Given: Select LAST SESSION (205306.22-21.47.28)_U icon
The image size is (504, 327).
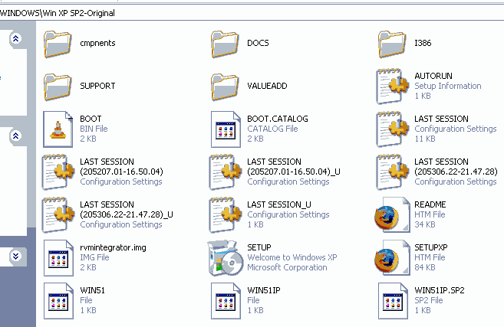Looking at the screenshot, I should [58, 215].
